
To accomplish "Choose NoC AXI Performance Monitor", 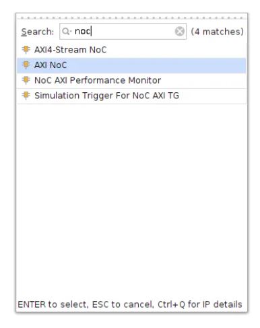I will pos(131,81).
